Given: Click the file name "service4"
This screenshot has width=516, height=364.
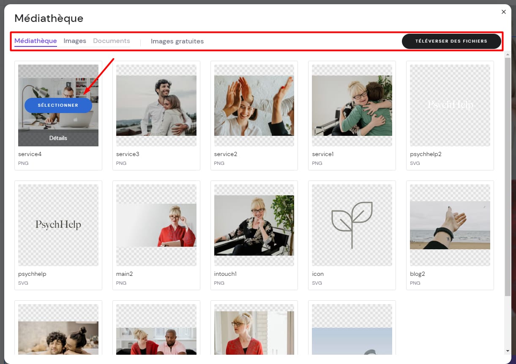Looking at the screenshot, I should [30, 154].
